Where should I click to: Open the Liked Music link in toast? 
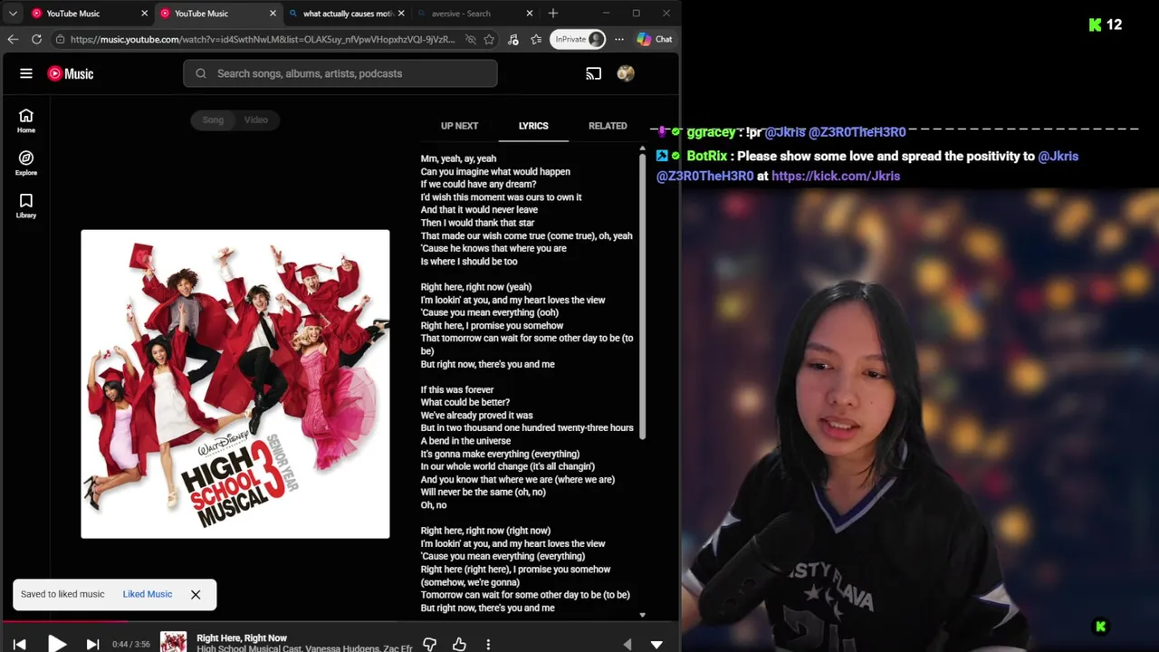coord(147,594)
